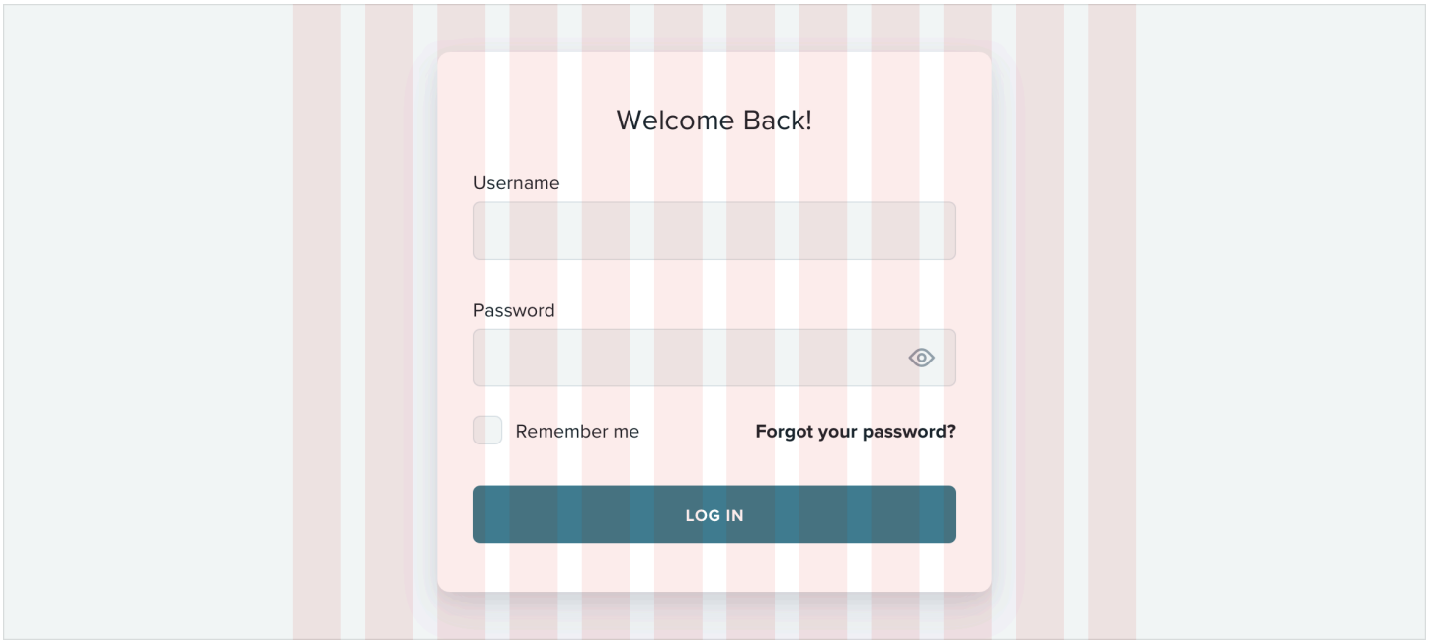
Task: Click the Remember me label text
Action: [x=577, y=432]
